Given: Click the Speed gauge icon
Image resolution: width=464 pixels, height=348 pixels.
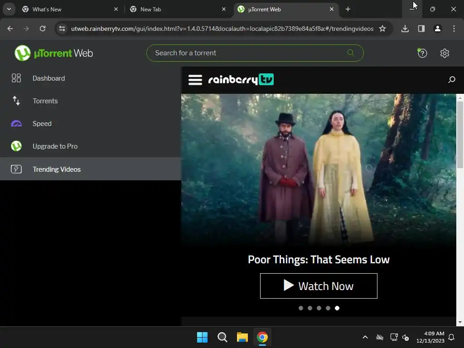Looking at the screenshot, I should (16, 123).
